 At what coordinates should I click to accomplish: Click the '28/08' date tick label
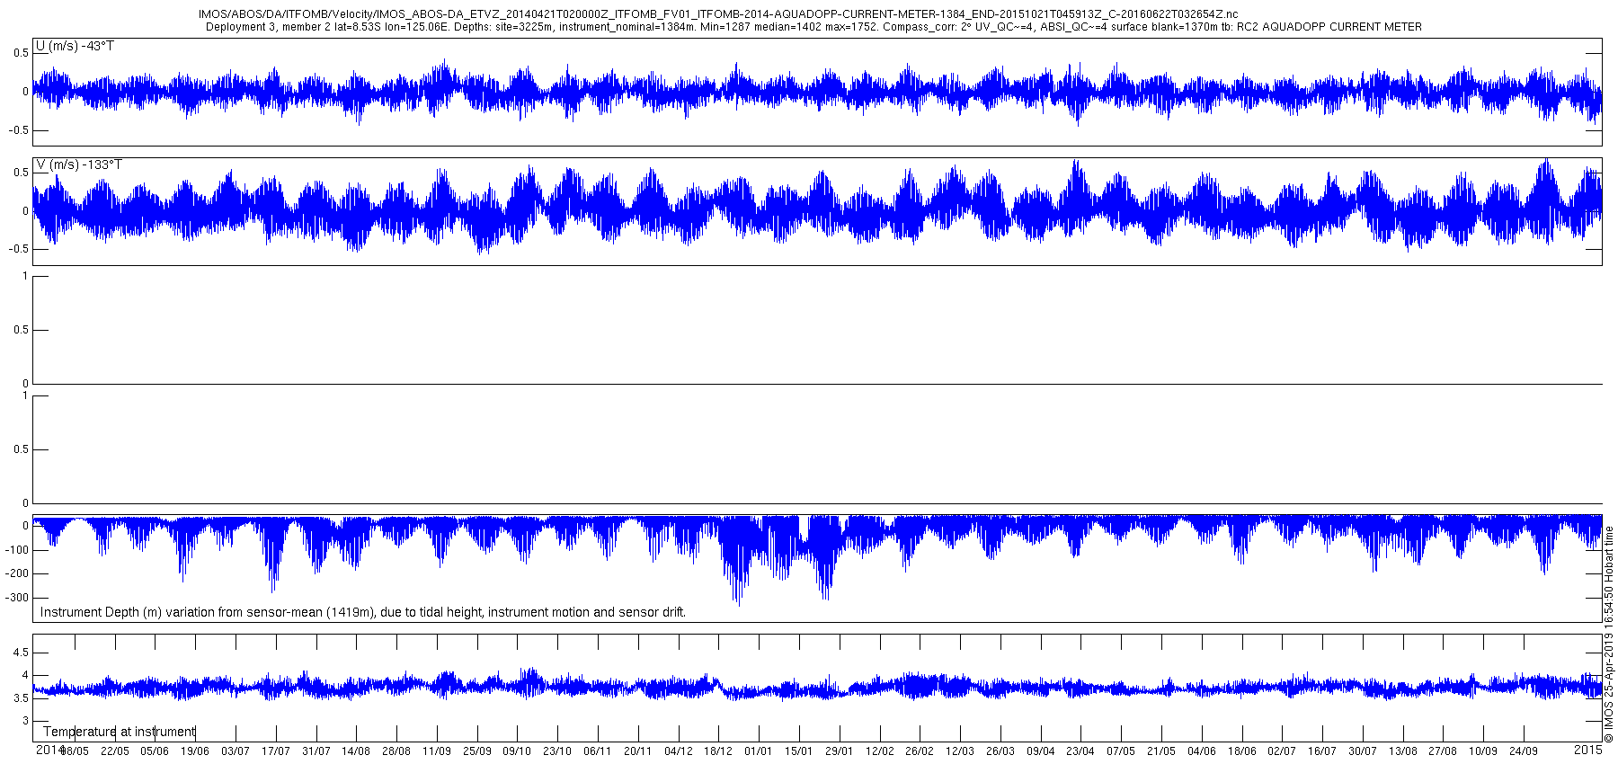point(396,751)
